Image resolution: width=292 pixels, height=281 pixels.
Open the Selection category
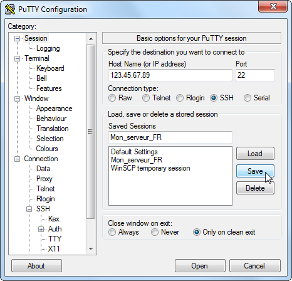[x=50, y=139]
